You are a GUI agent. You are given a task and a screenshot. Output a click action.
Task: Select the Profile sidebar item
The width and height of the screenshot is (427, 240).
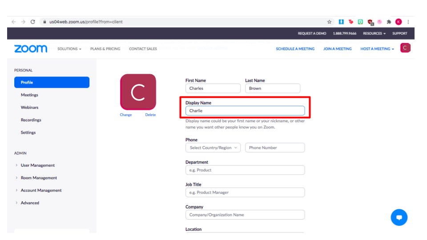[x=52, y=82]
